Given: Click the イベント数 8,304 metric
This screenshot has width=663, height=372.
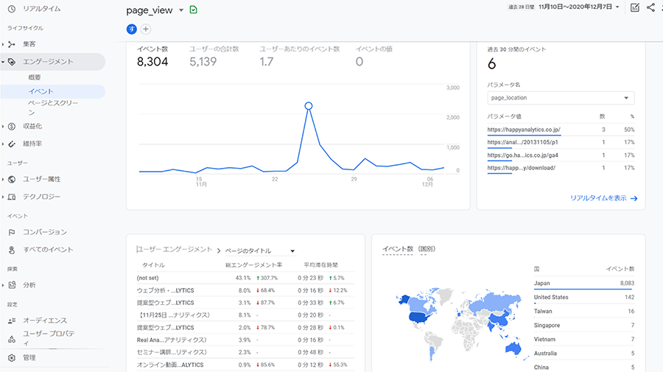Looking at the screenshot, I should (x=152, y=57).
